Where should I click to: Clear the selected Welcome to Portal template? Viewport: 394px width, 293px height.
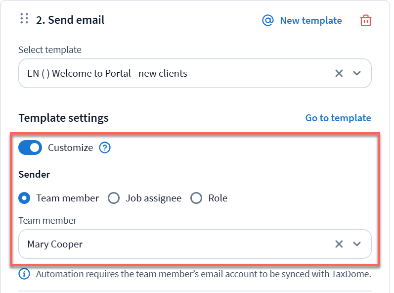click(339, 73)
